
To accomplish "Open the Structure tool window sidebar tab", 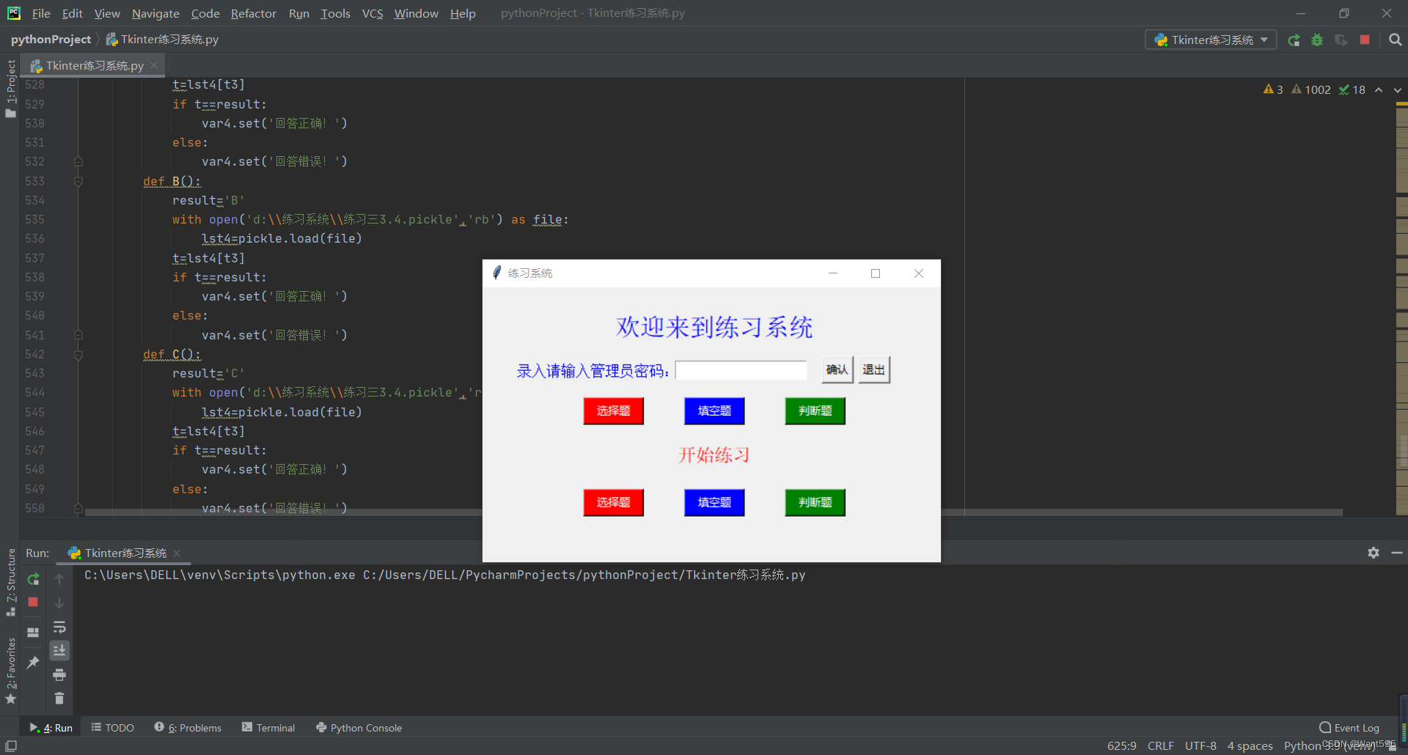I will point(10,582).
